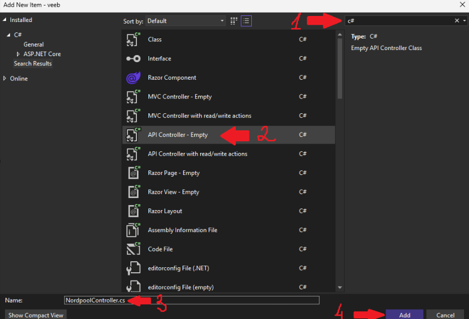Viewport: 469px width, 319px height.
Task: Collapse the Installed tree section
Action: point(5,20)
